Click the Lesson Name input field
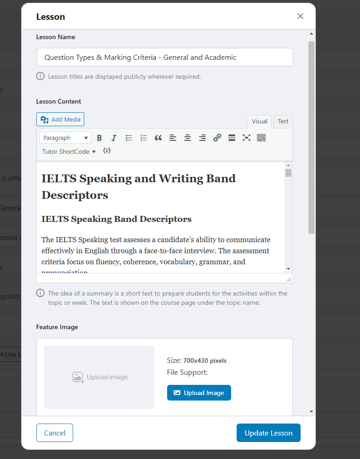 pyautogui.click(x=165, y=57)
